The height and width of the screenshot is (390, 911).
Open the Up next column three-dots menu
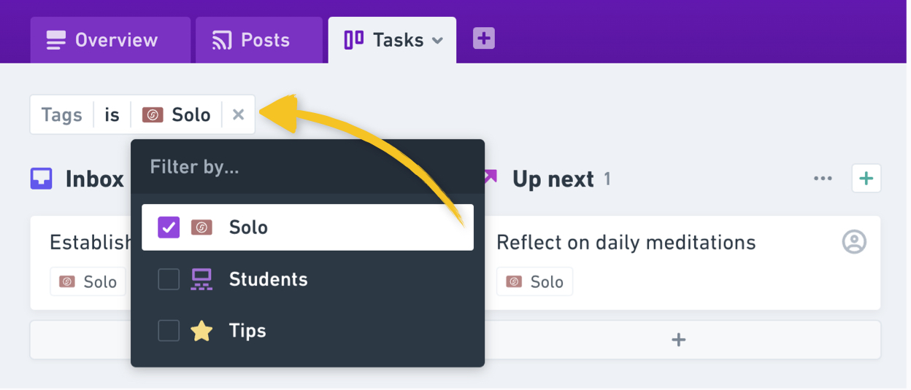[823, 179]
